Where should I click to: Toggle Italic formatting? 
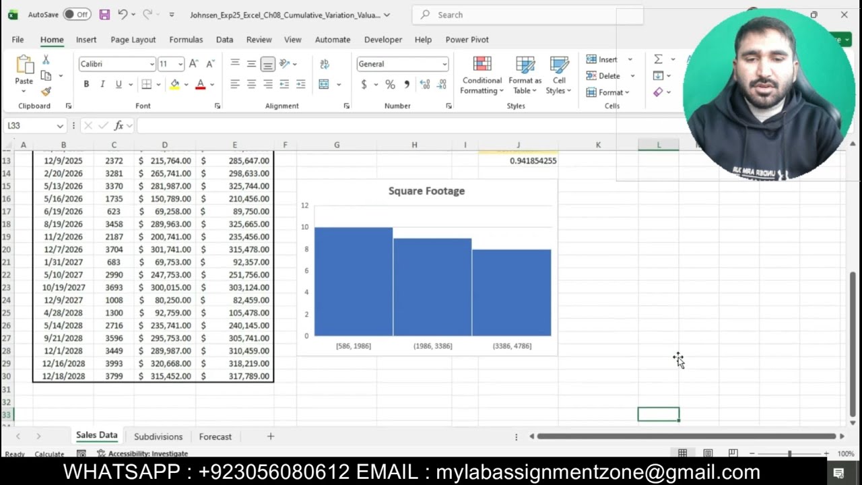(102, 84)
